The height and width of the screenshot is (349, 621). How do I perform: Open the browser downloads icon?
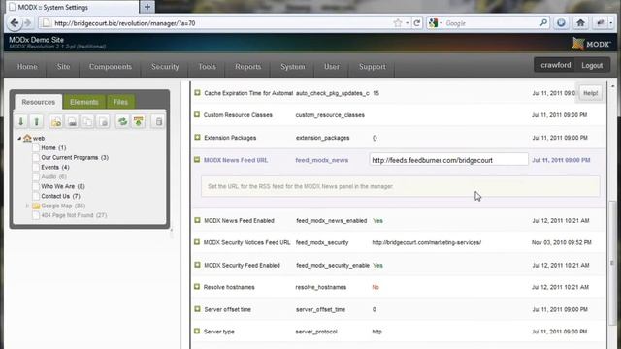coord(561,23)
